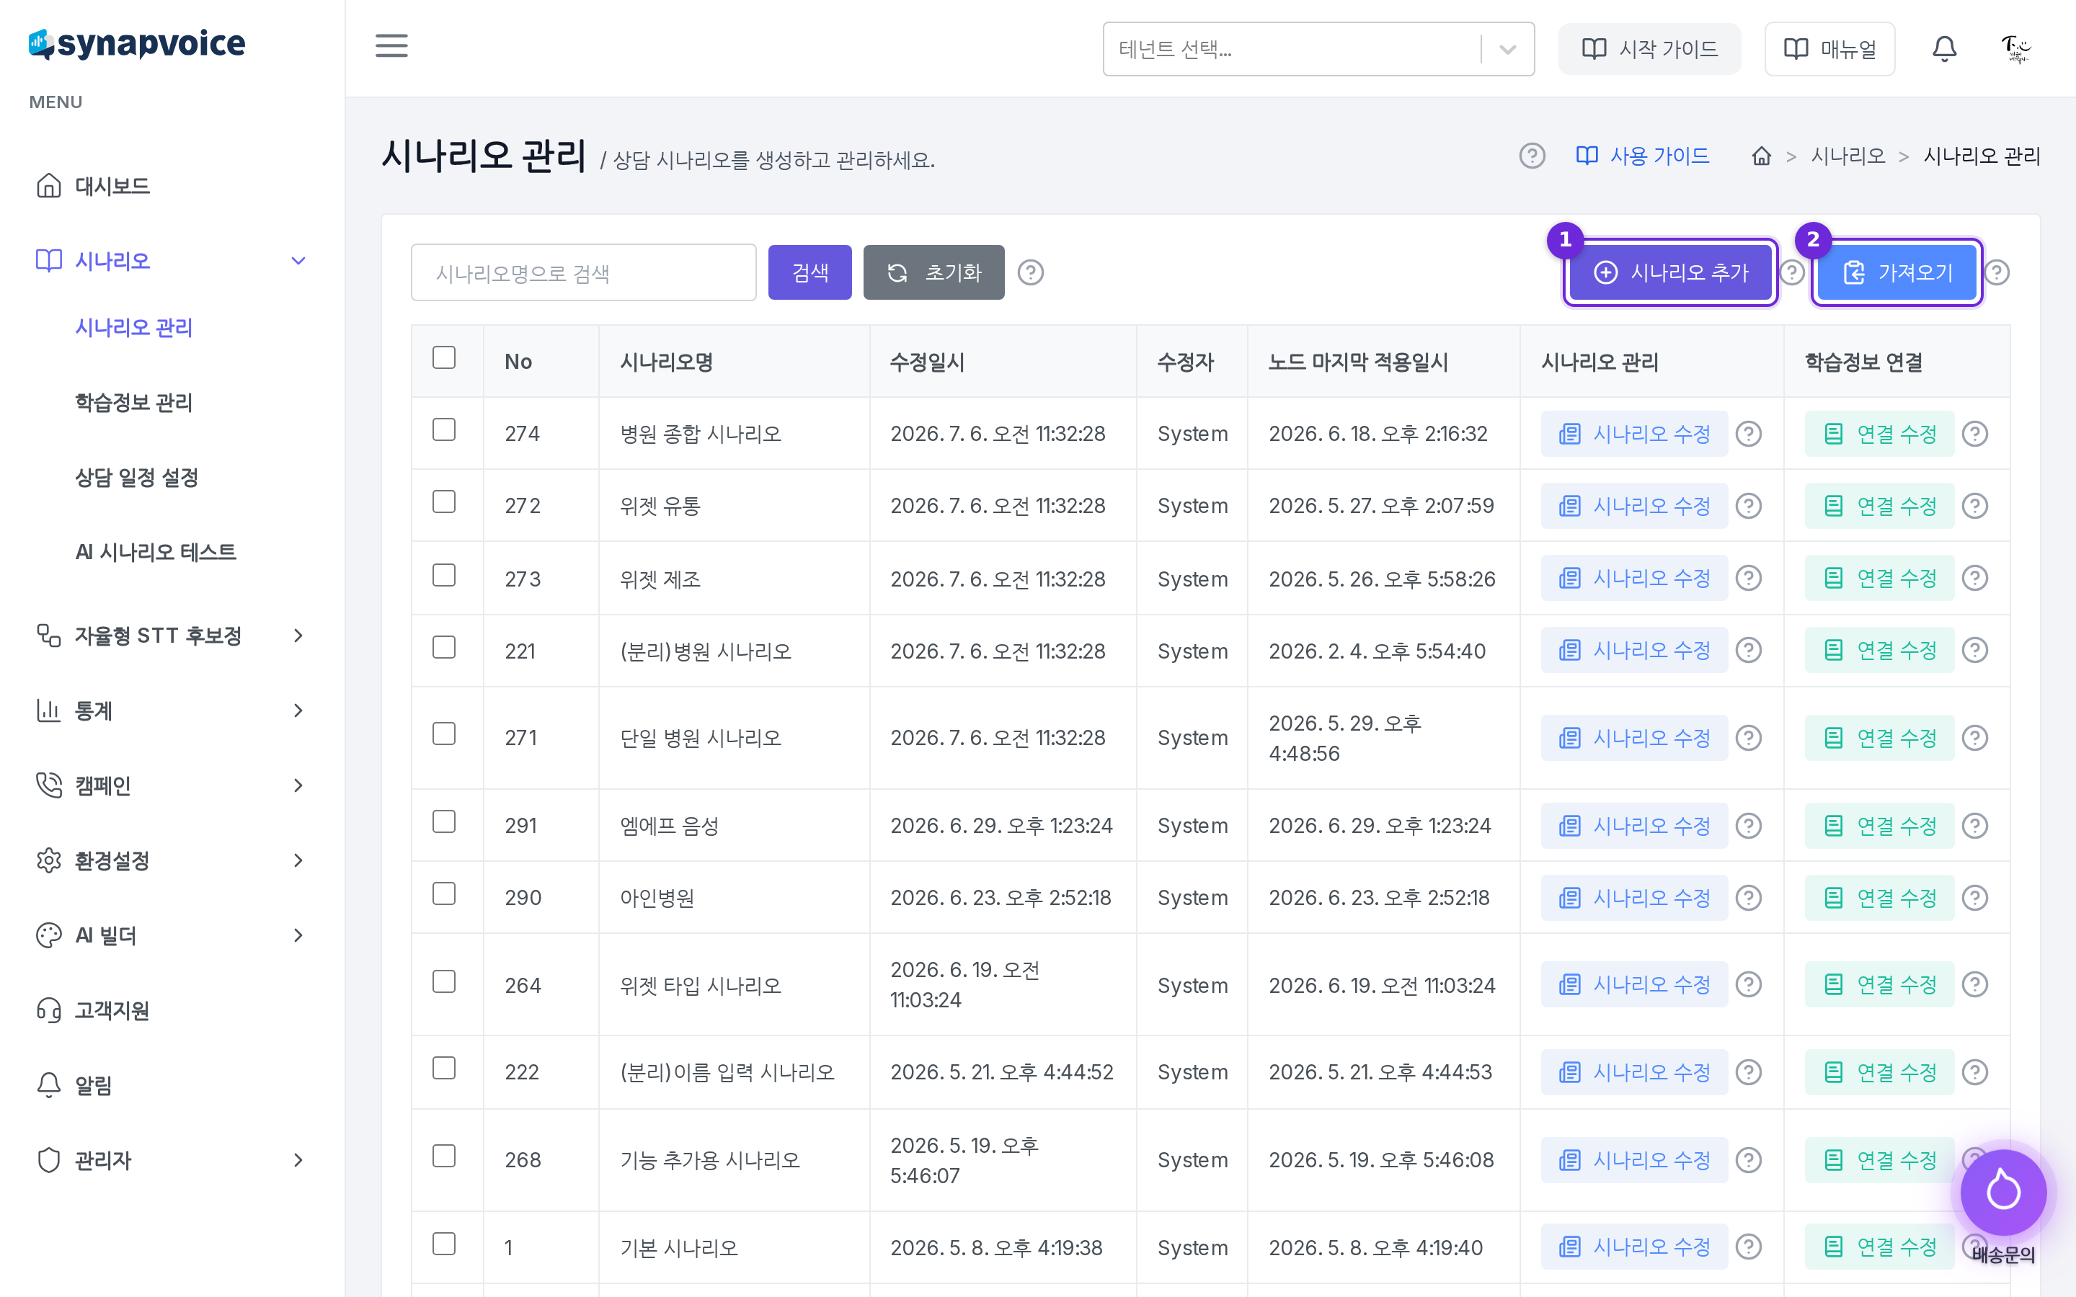This screenshot has height=1297, width=2076.
Task: Check the box for row 291 엠에프 음성
Action: [443, 821]
